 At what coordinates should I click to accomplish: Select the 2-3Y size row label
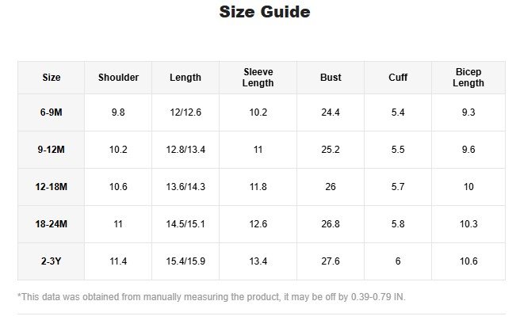click(x=52, y=261)
